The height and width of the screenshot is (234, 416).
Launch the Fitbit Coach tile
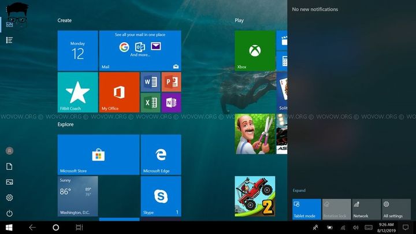click(78, 92)
